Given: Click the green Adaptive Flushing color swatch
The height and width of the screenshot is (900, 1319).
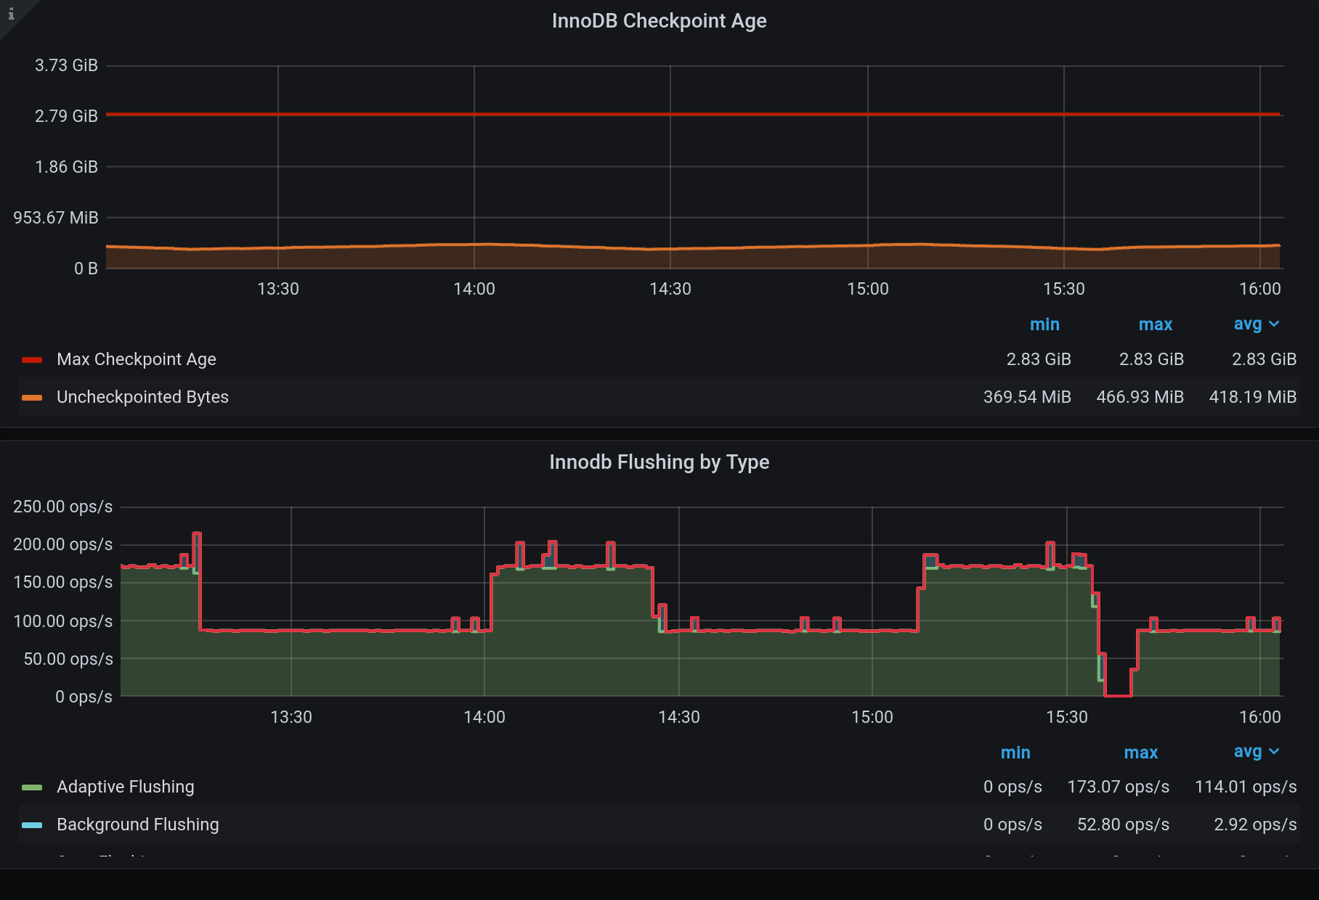Looking at the screenshot, I should pos(32,787).
